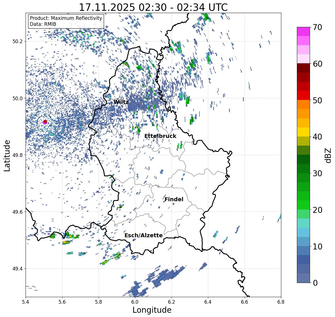Click the 6.0 longitude tick label
This screenshot has height=317, width=335.
tap(135, 302)
